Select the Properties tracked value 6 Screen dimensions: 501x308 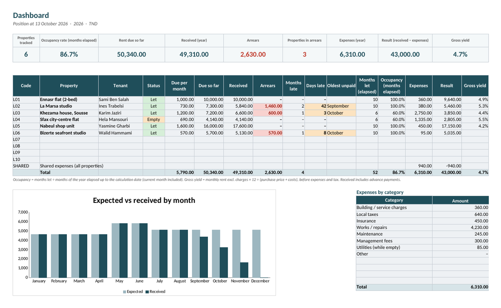(x=26, y=55)
